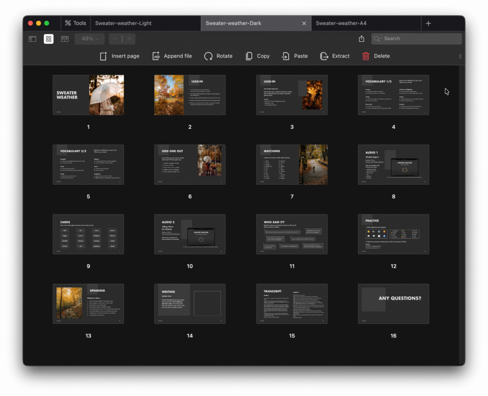Add a new tab with plus button
This screenshot has height=396, width=488.
coord(428,23)
